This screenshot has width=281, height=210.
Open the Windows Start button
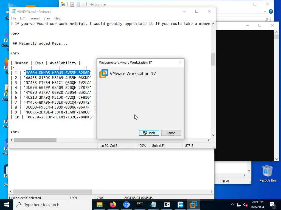pos(7,205)
